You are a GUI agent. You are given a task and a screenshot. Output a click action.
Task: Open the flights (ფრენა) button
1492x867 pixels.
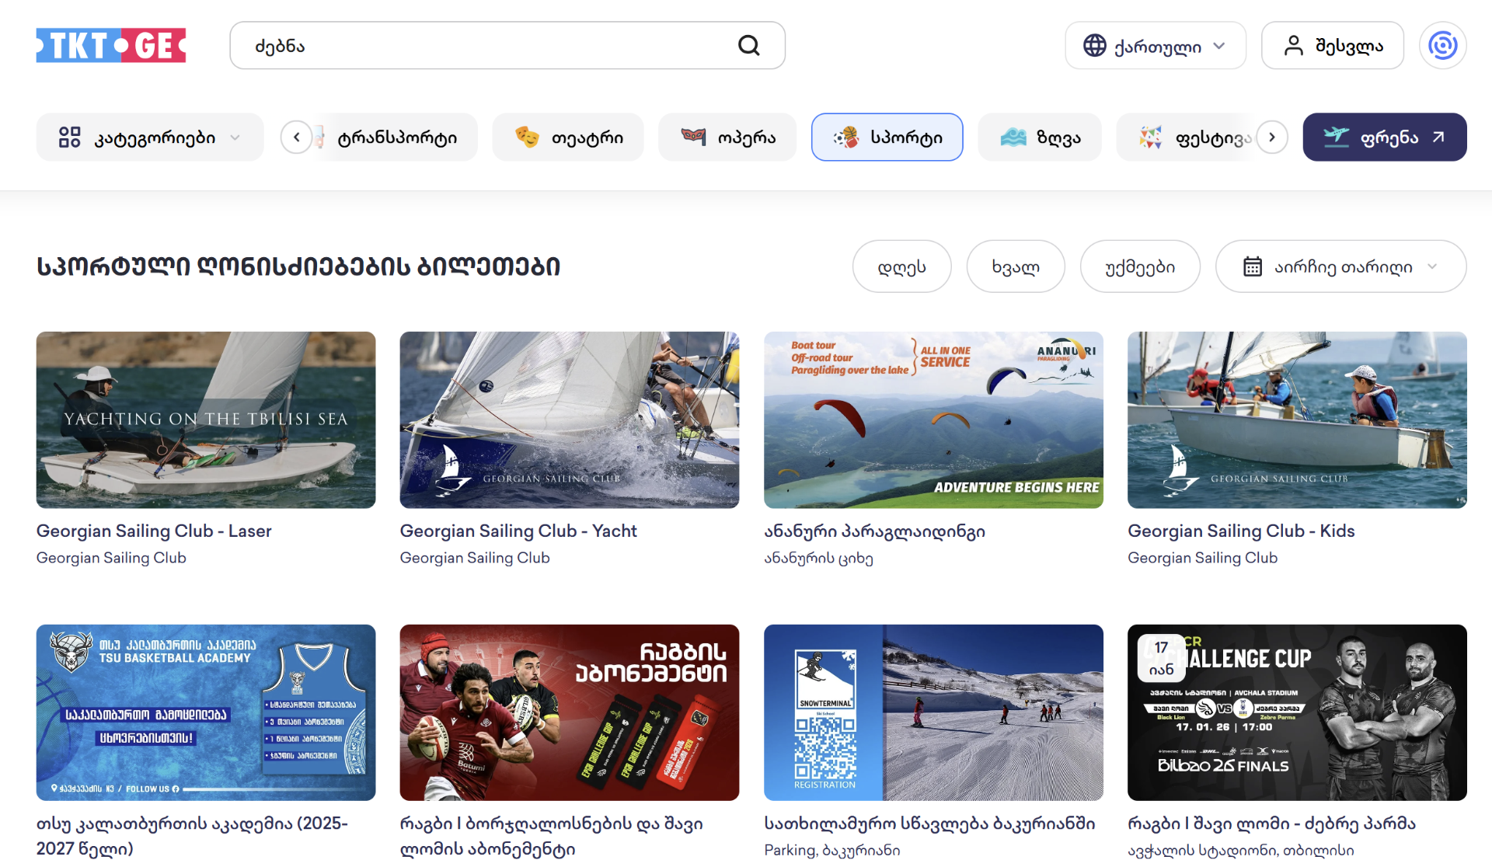(1384, 138)
